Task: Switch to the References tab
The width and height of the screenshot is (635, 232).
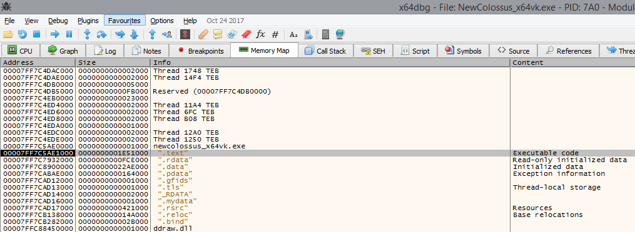Action: click(x=568, y=51)
